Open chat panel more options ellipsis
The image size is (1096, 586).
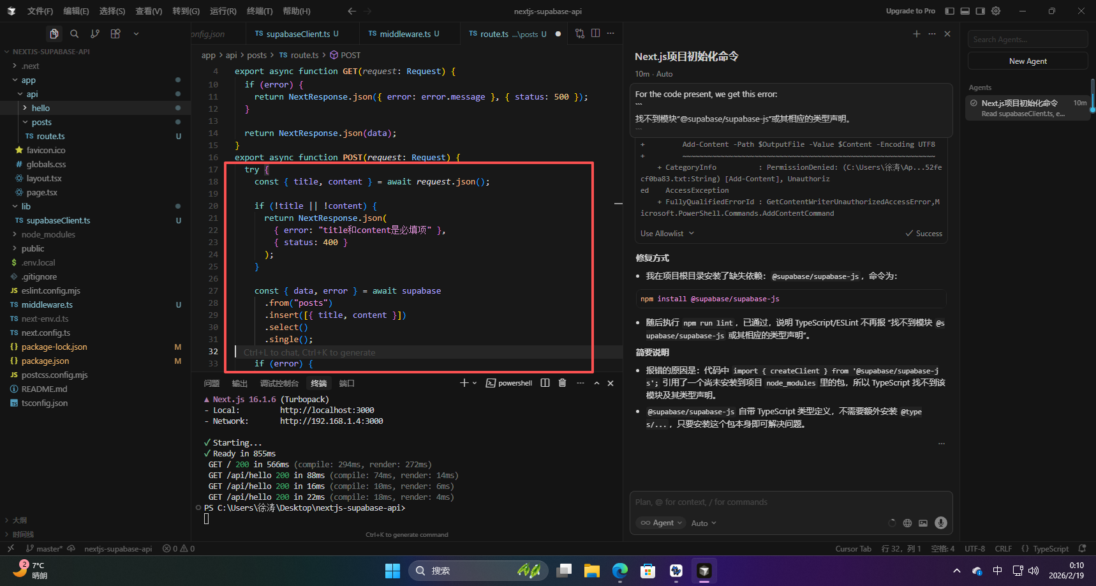(932, 34)
